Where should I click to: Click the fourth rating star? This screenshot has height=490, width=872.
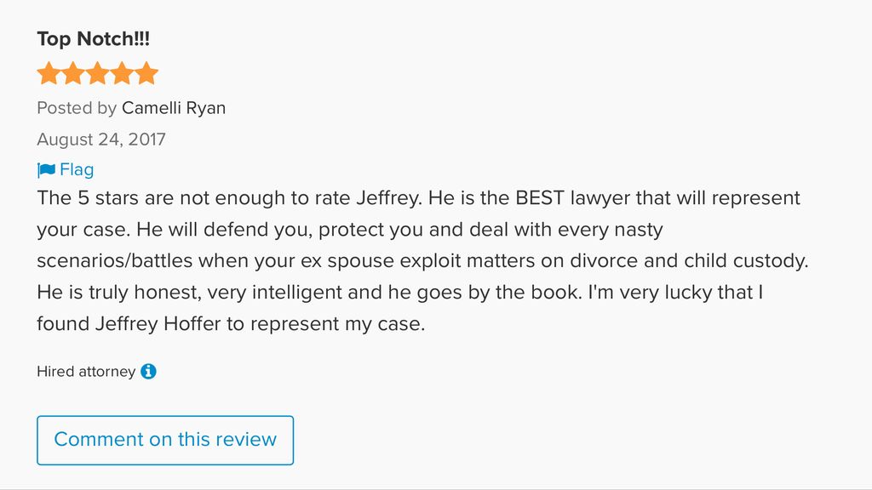pyautogui.click(x=122, y=73)
